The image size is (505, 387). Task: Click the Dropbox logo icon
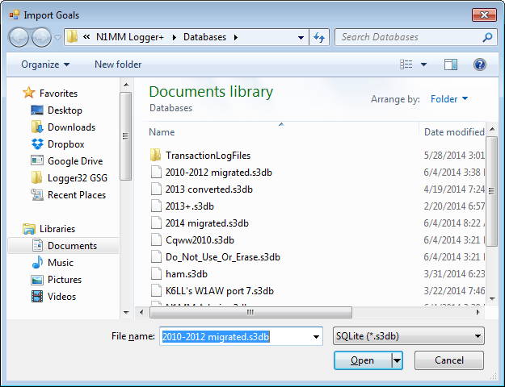point(37,144)
